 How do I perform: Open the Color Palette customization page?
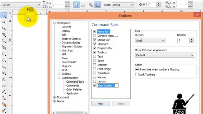[74, 89]
